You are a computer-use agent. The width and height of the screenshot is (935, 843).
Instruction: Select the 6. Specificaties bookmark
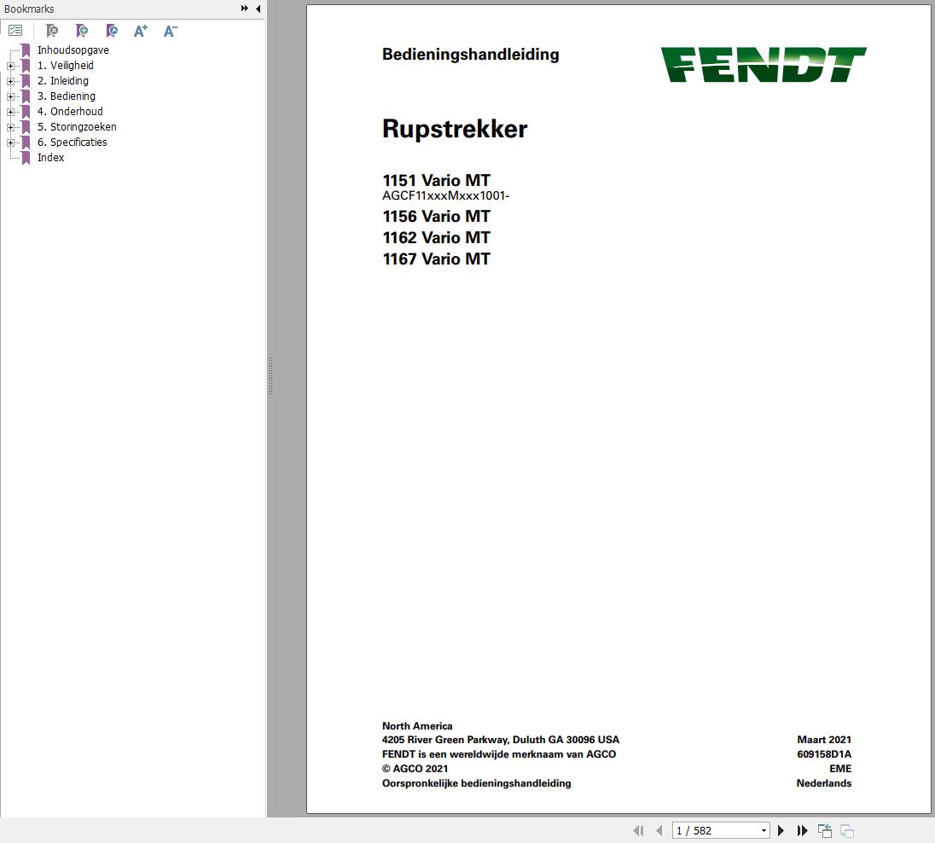click(73, 142)
